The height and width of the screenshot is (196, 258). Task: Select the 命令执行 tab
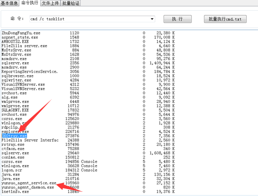30,3
